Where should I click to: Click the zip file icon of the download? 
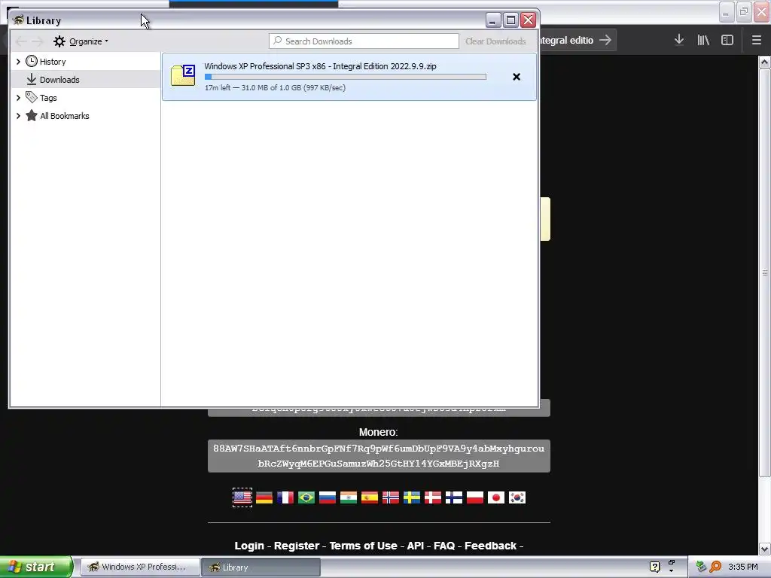click(x=183, y=75)
